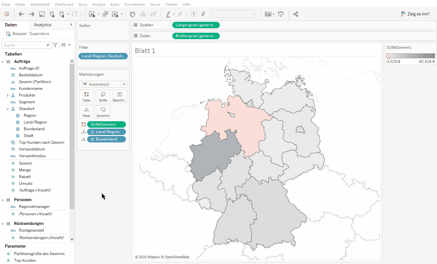Open the Farbe mark card
This screenshot has width=437, height=264.
click(87, 96)
